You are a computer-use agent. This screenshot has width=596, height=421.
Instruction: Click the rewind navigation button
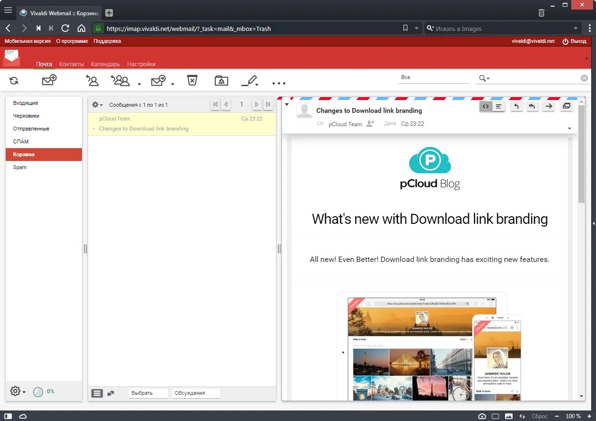pyautogui.click(x=39, y=28)
